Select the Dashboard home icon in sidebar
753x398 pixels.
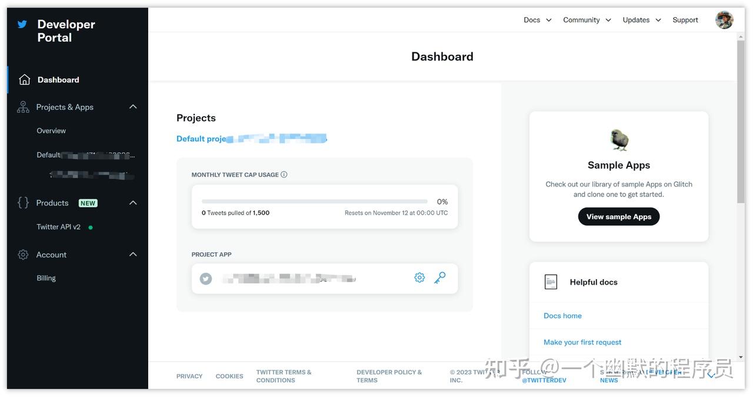click(x=24, y=79)
